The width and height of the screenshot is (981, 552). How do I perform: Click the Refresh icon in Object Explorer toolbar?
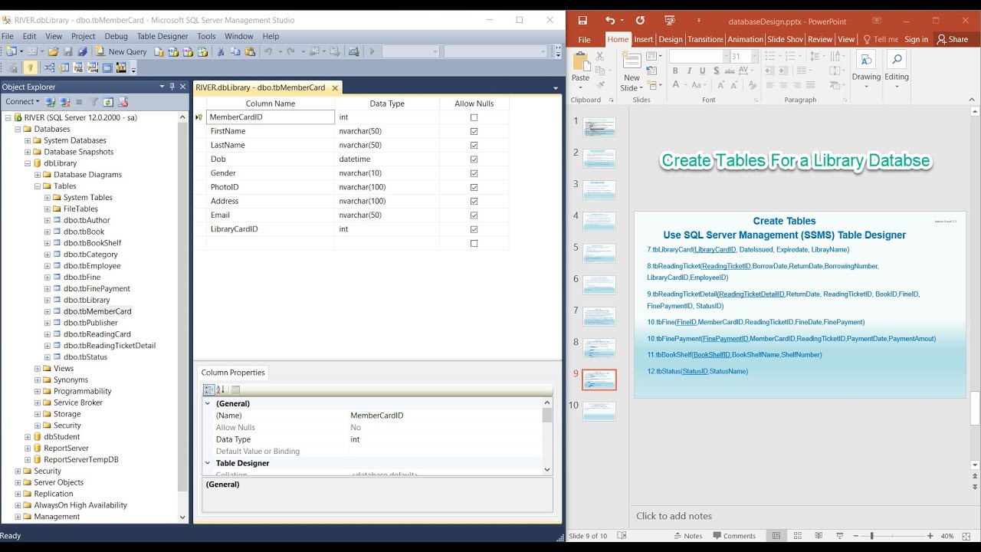108,102
